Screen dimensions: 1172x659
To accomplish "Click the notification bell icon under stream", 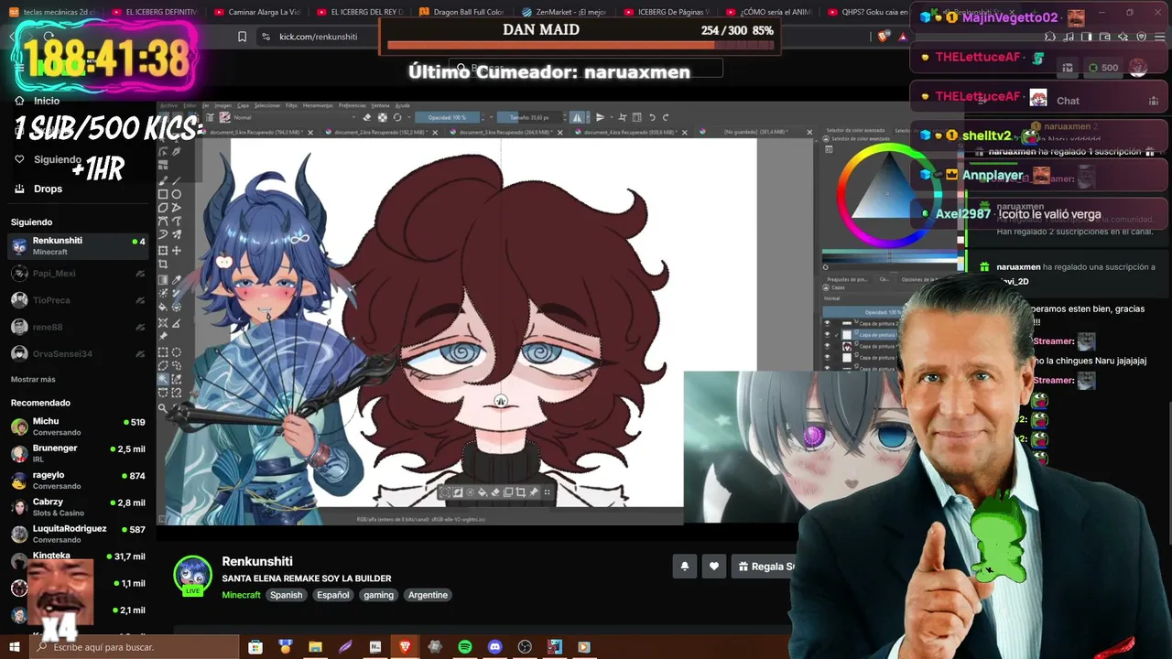I will [684, 567].
